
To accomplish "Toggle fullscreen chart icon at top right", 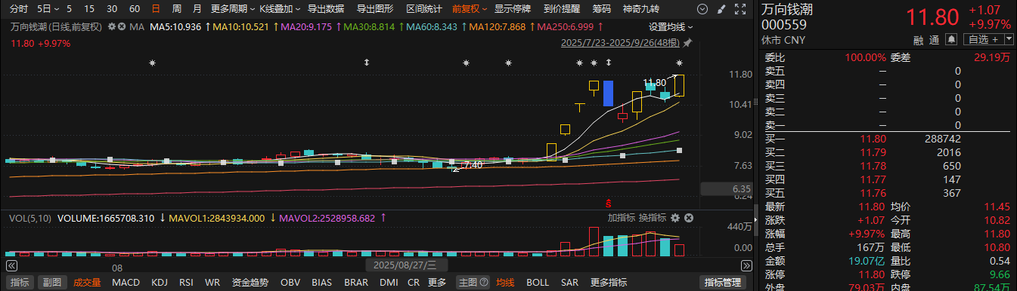I will [x=740, y=9].
